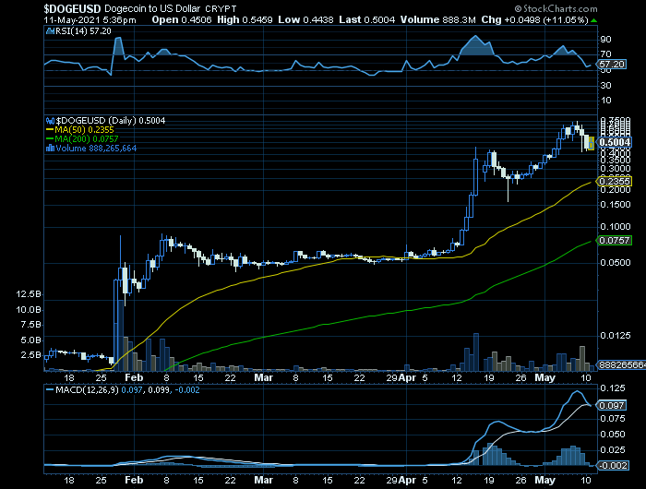Click the 'Volume 888,265,664' legend text
The width and height of the screenshot is (646, 489).
coord(96,149)
